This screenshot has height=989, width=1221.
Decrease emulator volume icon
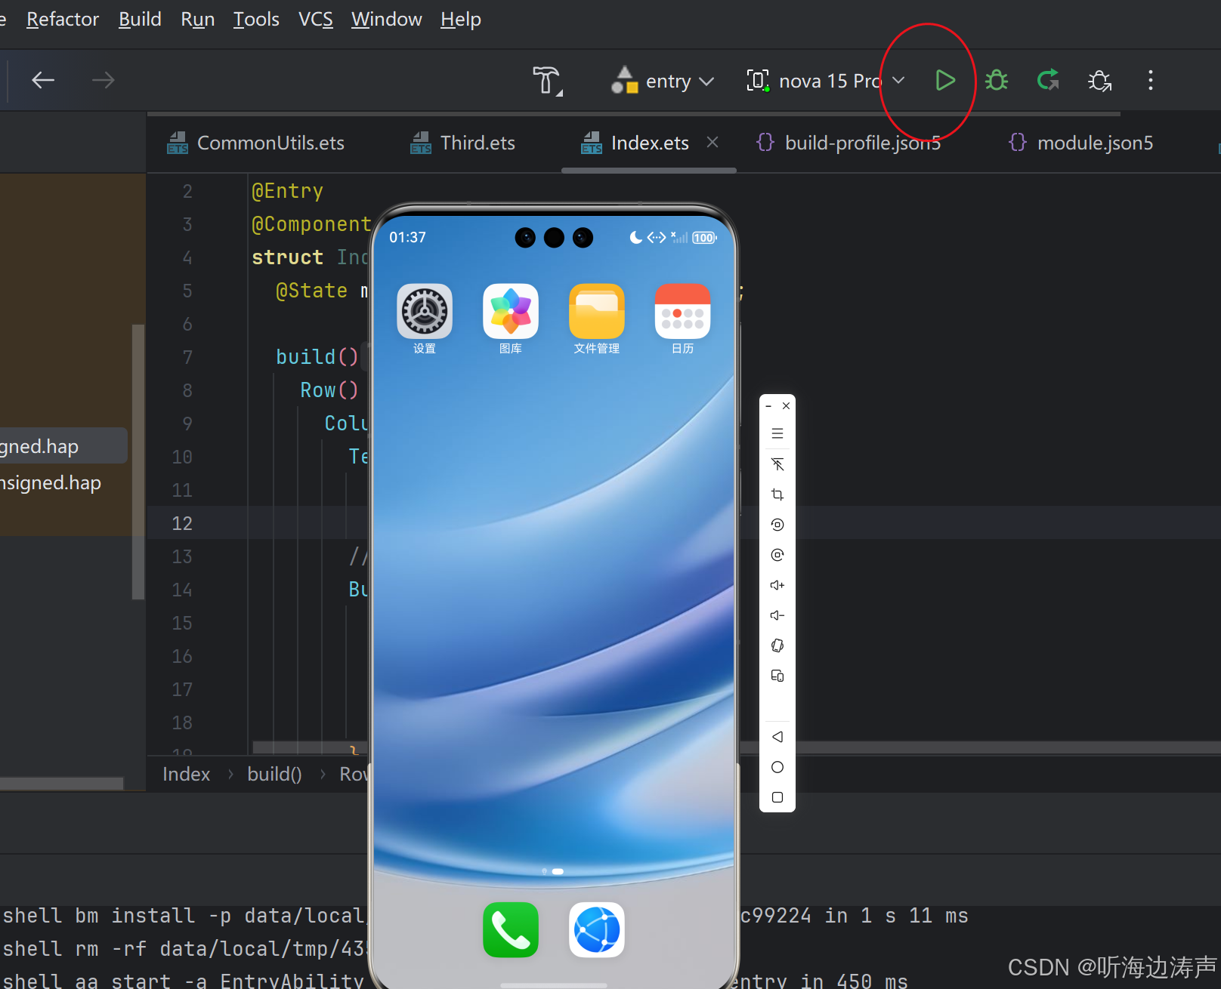click(777, 615)
